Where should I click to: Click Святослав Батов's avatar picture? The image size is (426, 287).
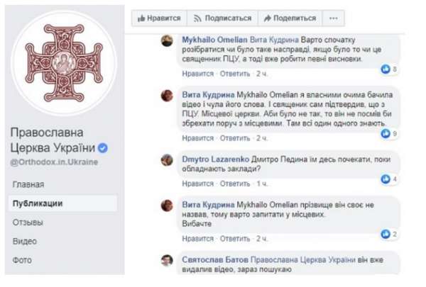click(167, 260)
